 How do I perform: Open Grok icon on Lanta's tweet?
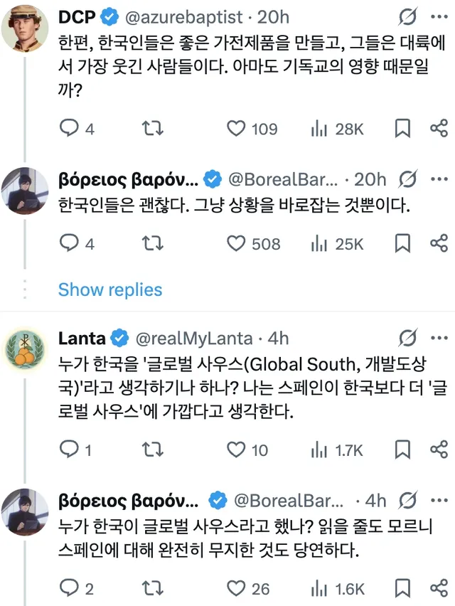point(409,338)
